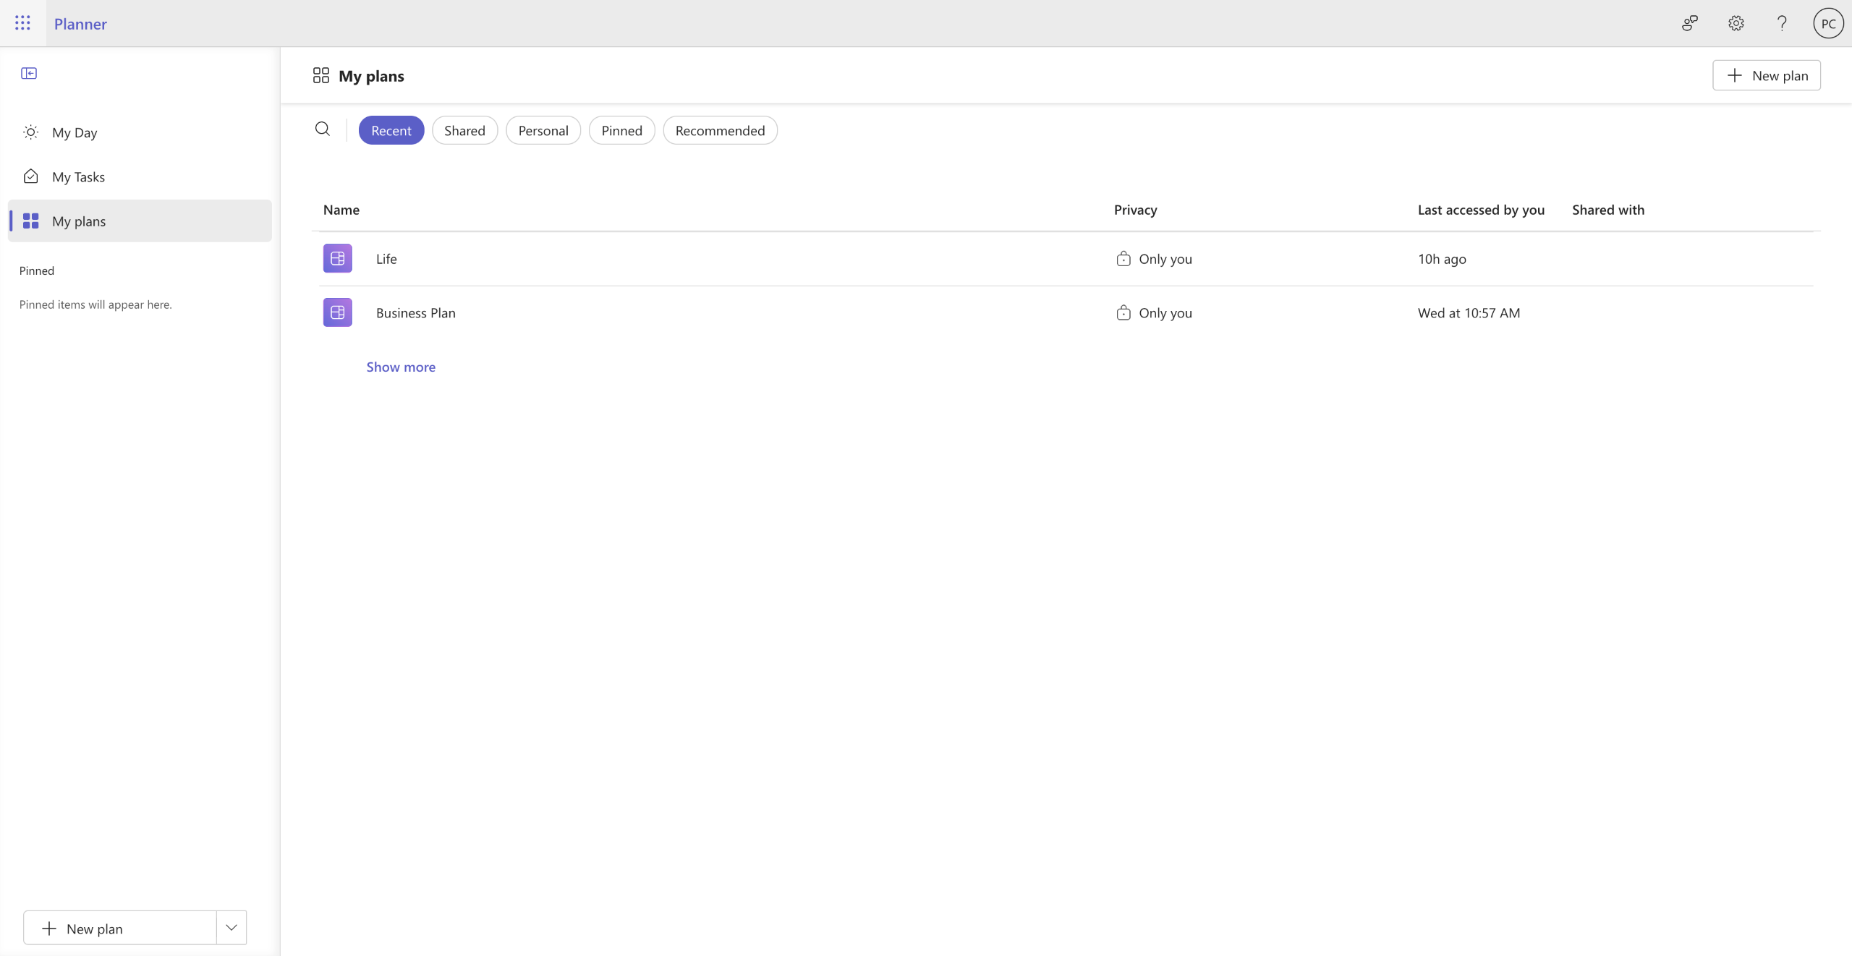Open My Tasks in sidebar
Screen dimensions: 1852x956
click(78, 176)
